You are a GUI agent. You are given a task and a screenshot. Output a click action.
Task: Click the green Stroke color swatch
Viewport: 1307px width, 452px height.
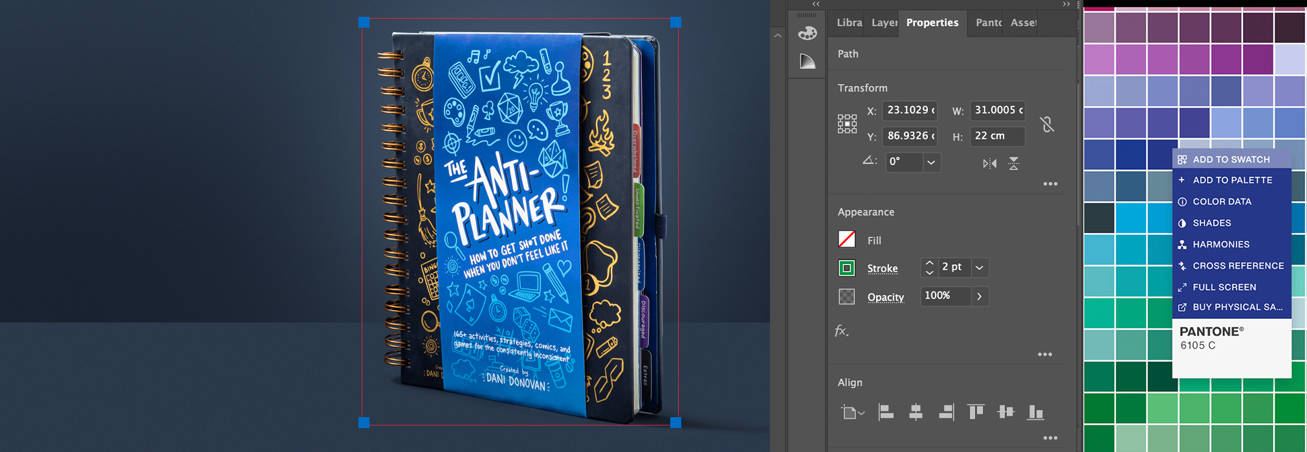(846, 268)
